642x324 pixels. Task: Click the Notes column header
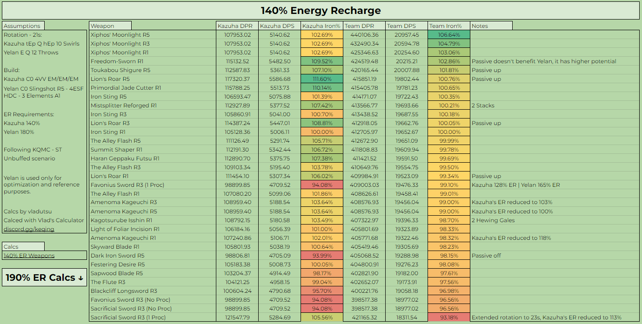coord(491,26)
